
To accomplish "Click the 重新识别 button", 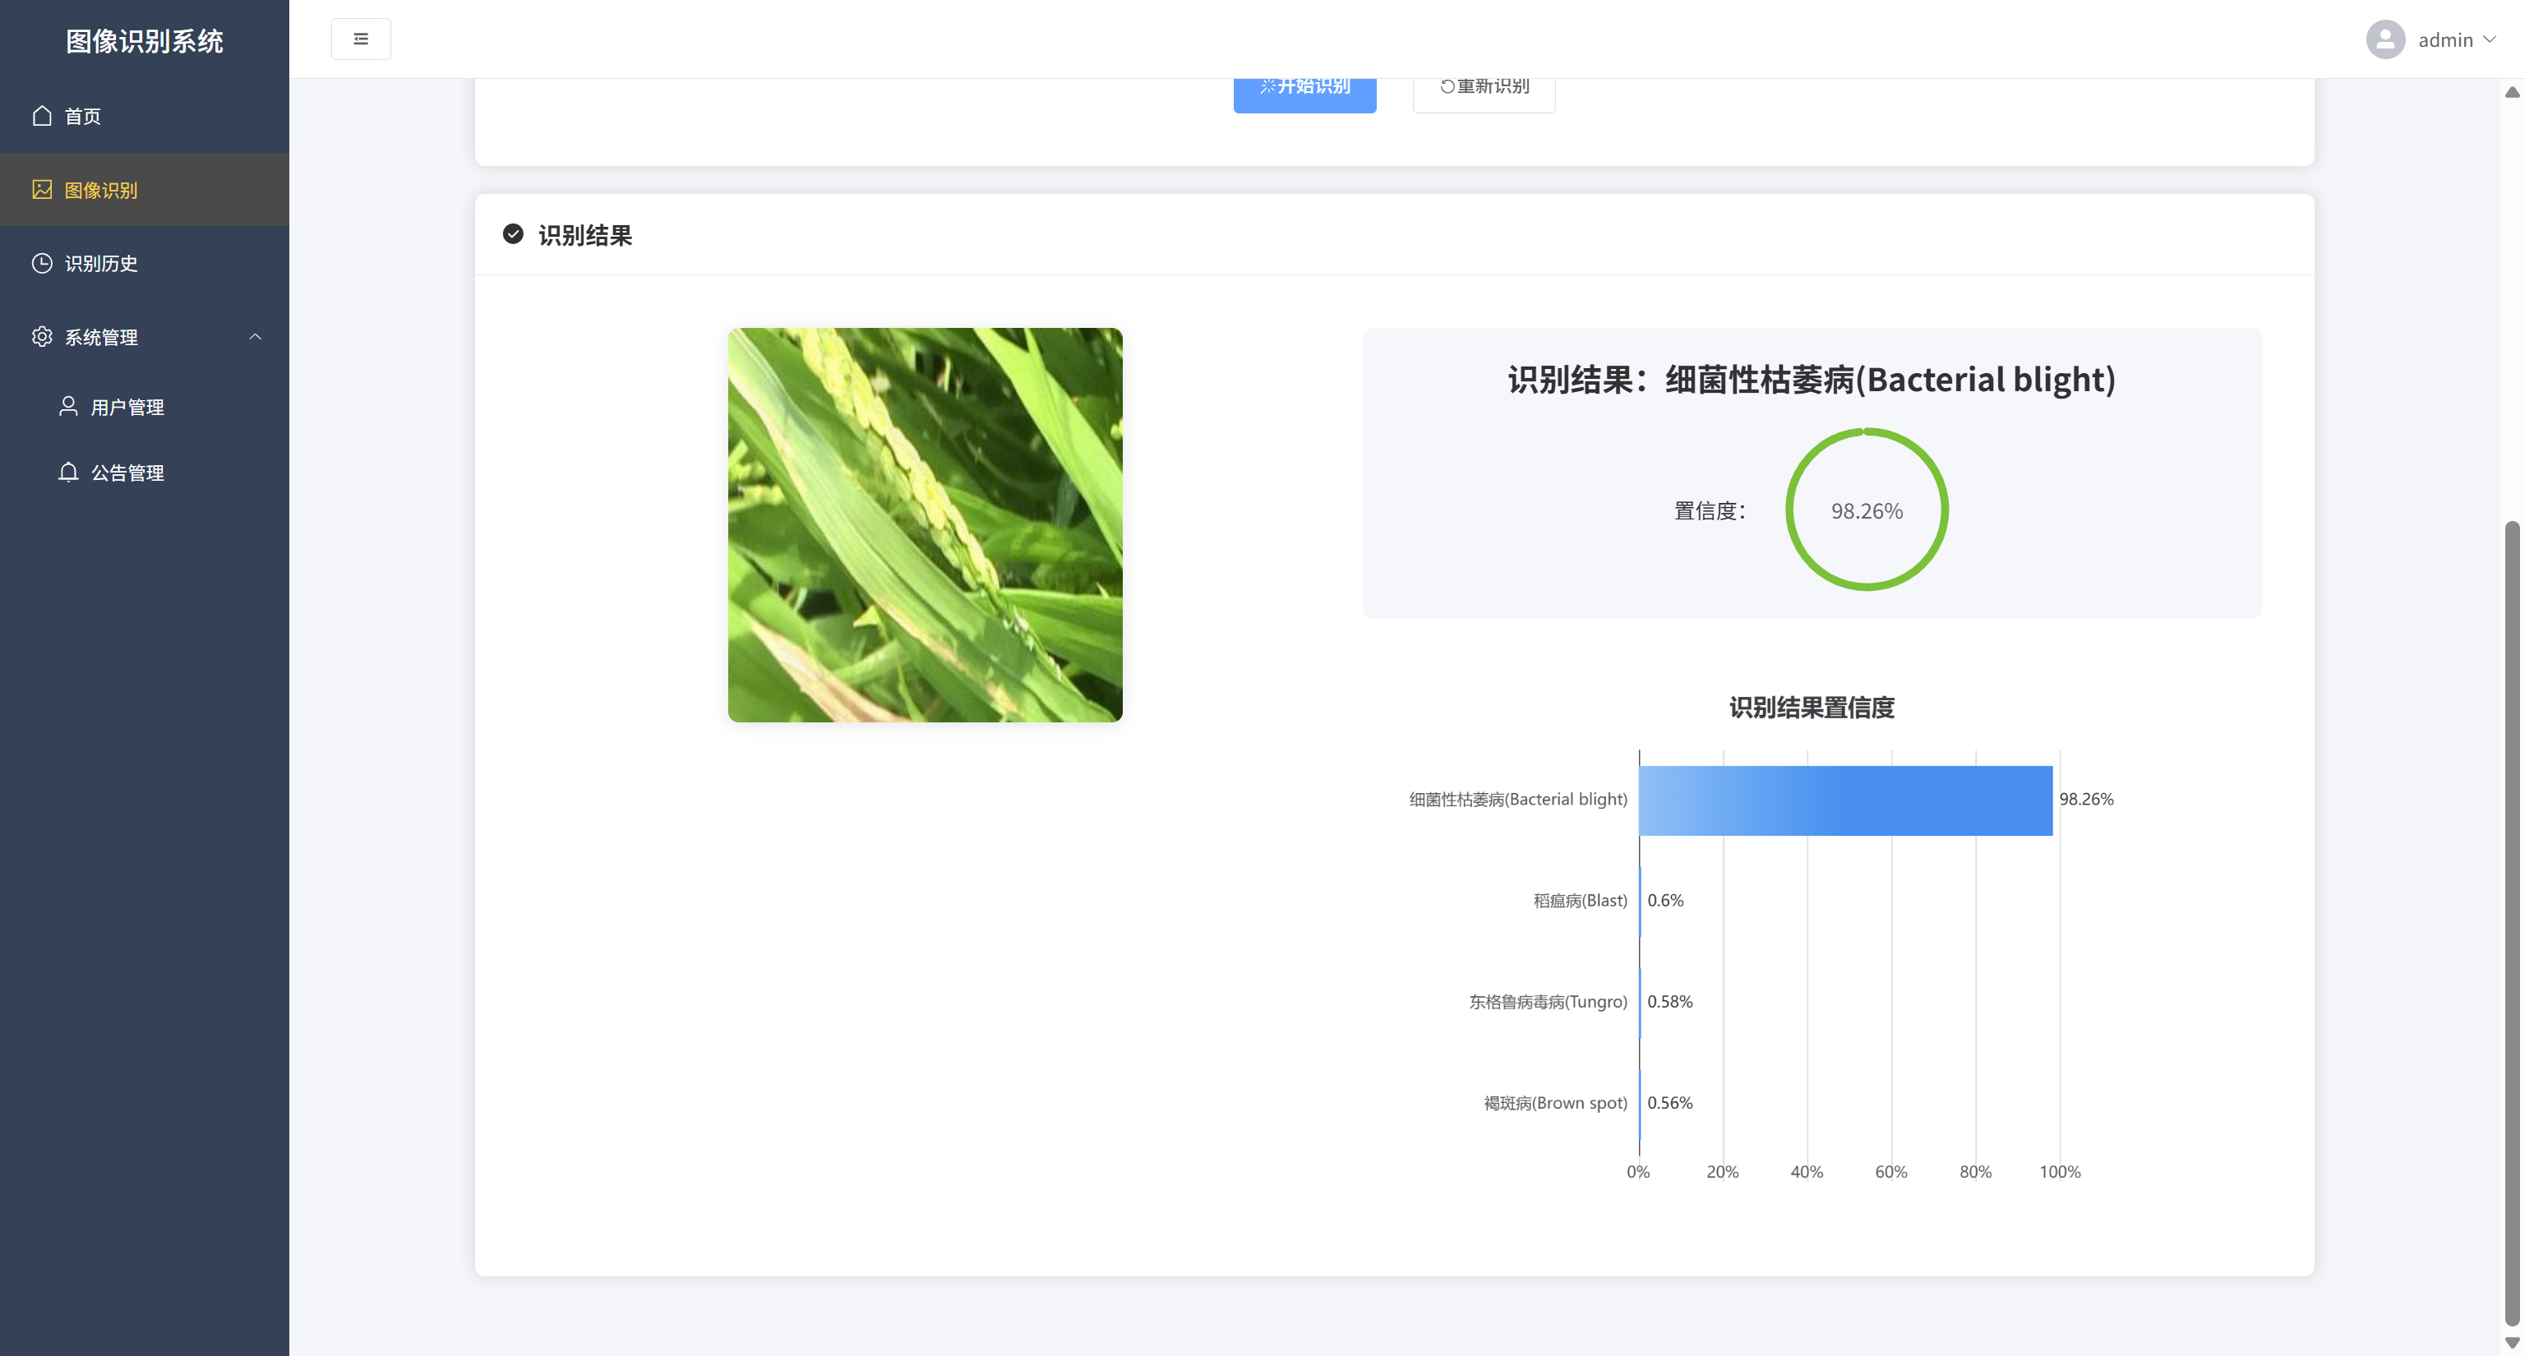I will pyautogui.click(x=1483, y=86).
